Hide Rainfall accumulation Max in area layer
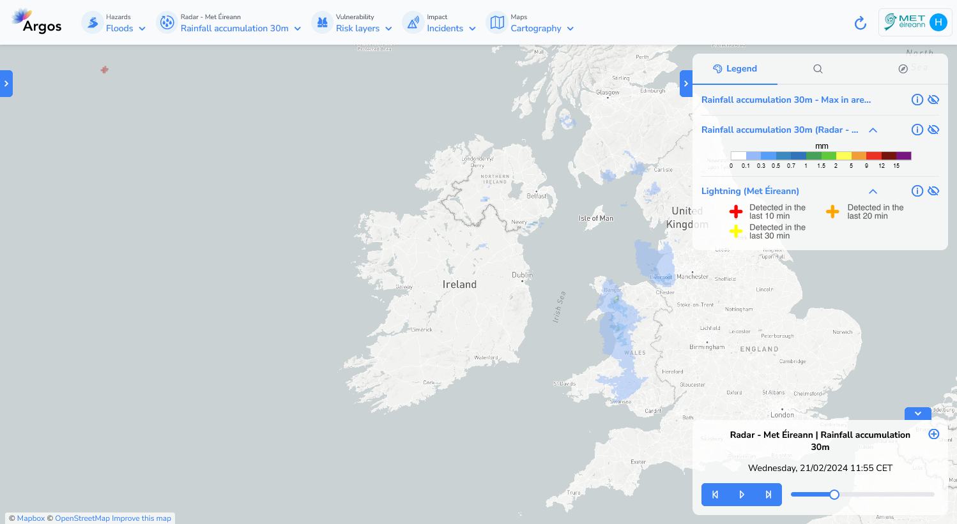 point(933,100)
